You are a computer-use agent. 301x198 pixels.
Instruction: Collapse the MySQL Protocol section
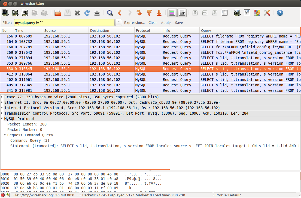click(x=2, y=119)
